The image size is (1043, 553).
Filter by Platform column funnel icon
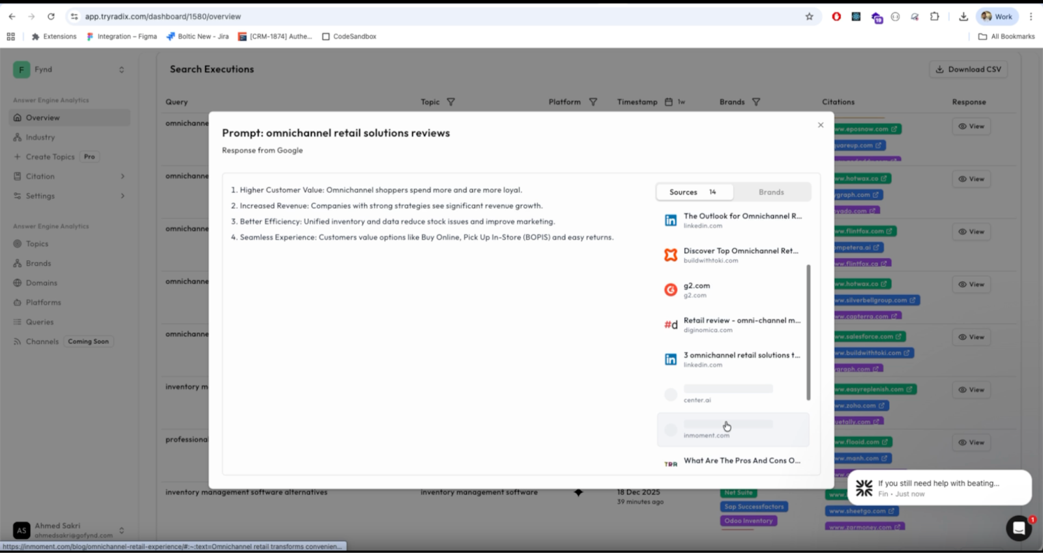[593, 102]
